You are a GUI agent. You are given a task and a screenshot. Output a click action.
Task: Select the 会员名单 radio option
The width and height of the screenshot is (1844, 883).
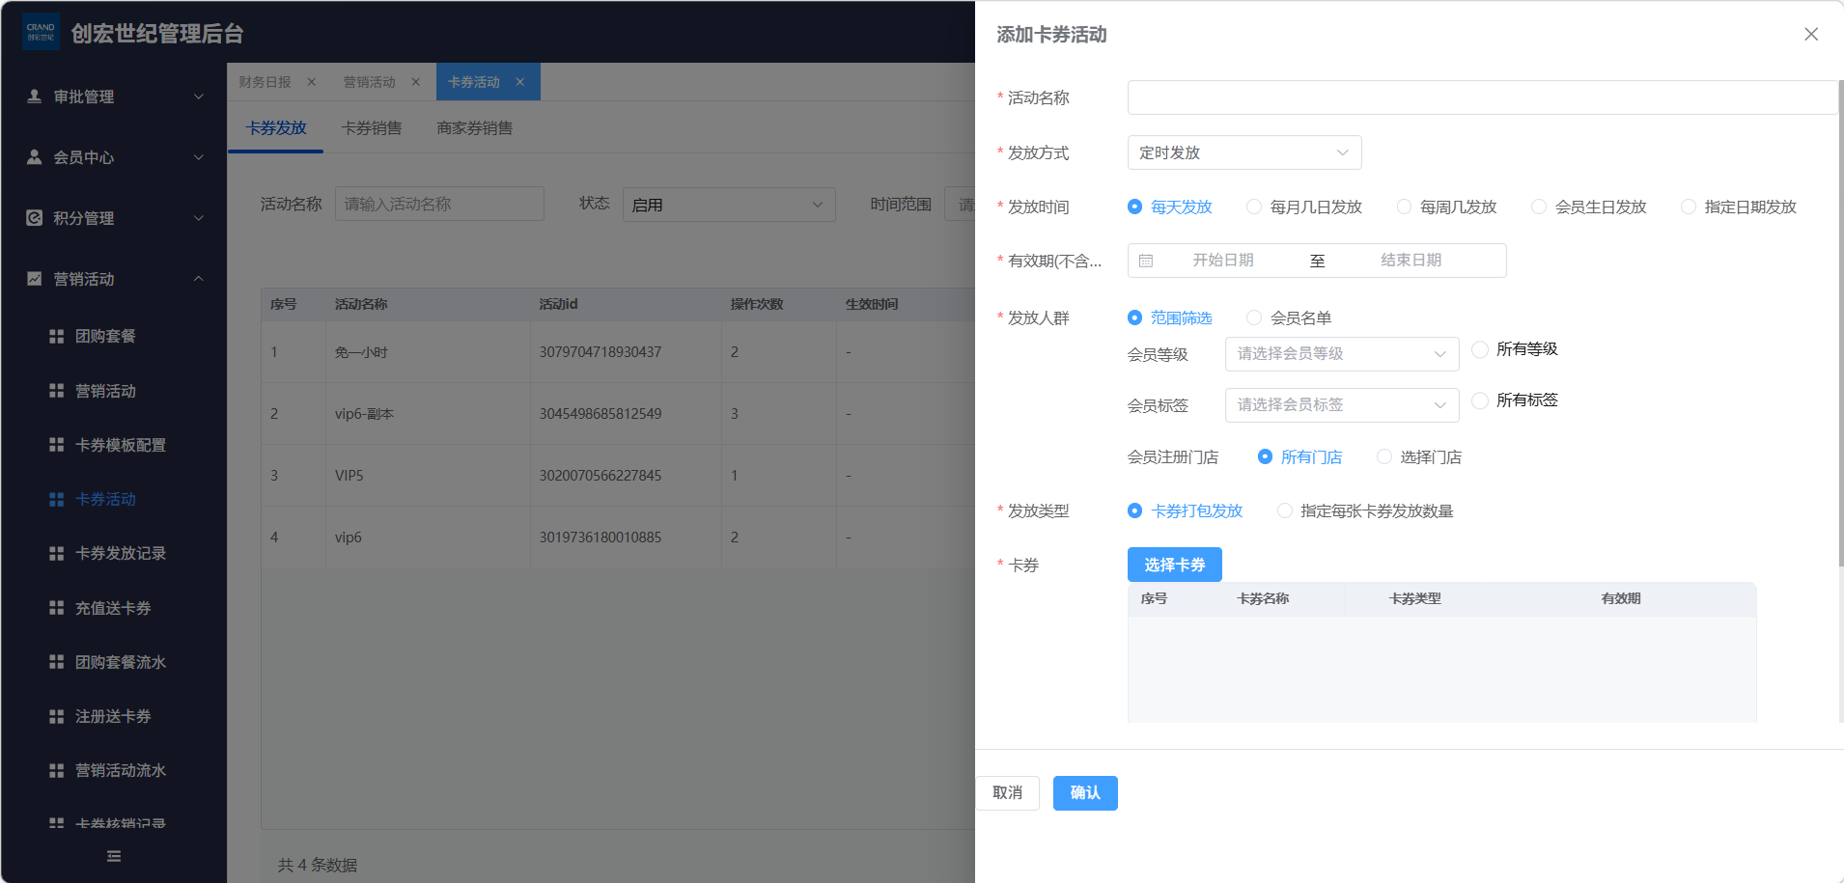(x=1254, y=317)
